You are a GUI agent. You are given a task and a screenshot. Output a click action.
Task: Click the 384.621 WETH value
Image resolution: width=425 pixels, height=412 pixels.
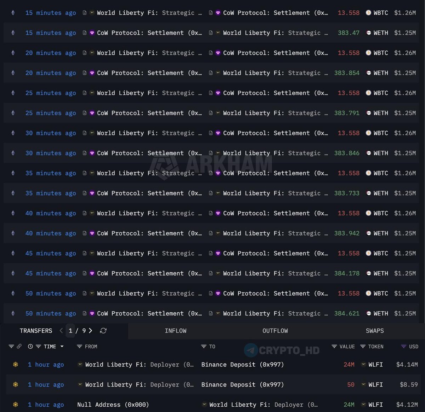click(x=347, y=314)
